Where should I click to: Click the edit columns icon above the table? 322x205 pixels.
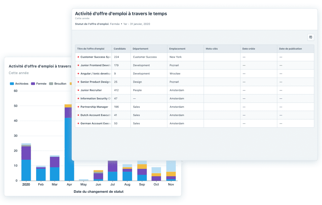[x=311, y=37]
